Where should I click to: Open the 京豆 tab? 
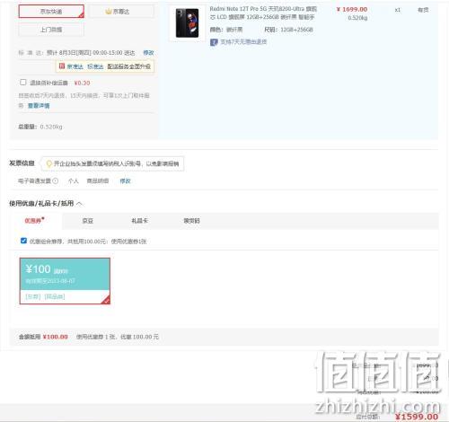pyautogui.click(x=88, y=221)
